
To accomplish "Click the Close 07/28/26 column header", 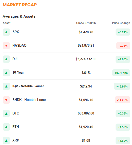I will coord(86,23).
